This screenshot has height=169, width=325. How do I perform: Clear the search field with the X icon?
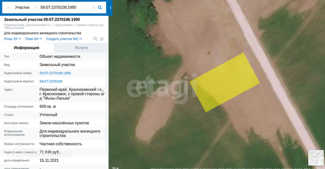94,7
